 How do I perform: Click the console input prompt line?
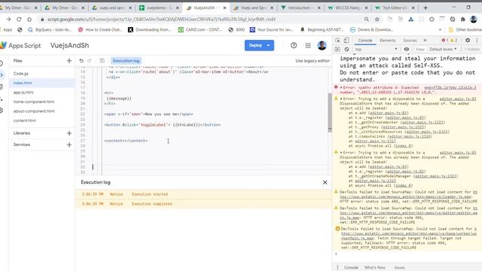click(x=407, y=254)
